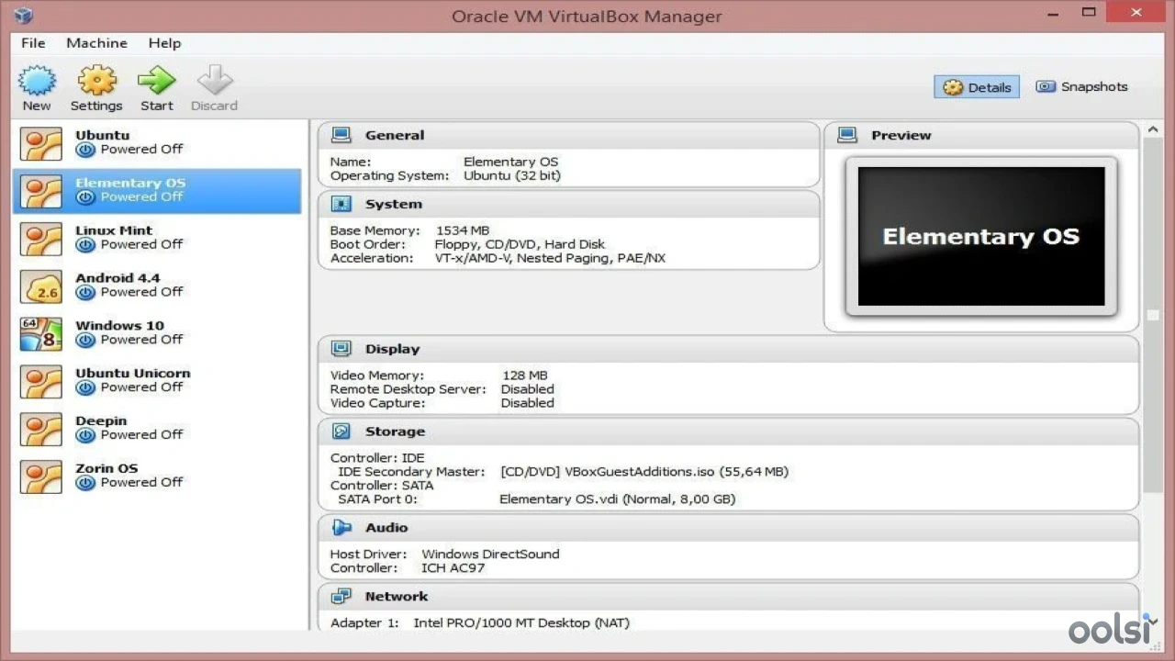
Task: Click the Ubuntu Unicorn VM icon
Action: click(41, 382)
